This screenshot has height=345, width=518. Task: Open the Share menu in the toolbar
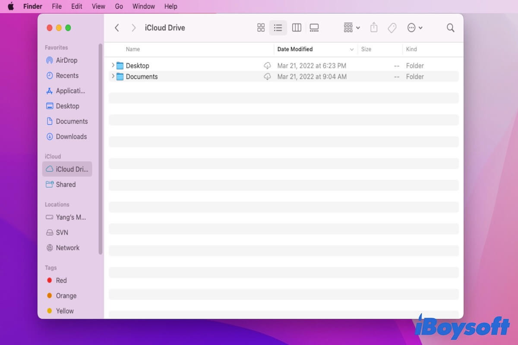(374, 28)
